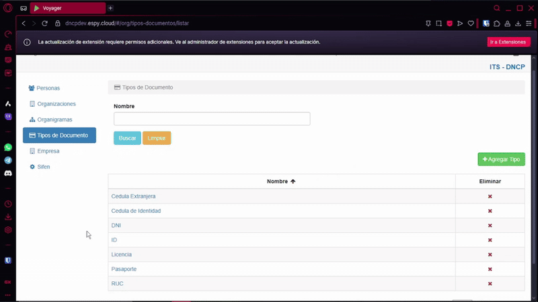Image resolution: width=538 pixels, height=302 pixels.
Task: Take a snapshot with the capture icon
Action: (439, 23)
